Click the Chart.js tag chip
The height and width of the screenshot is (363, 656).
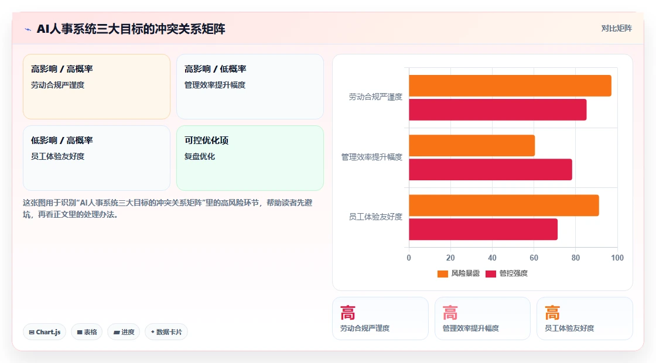45,332
